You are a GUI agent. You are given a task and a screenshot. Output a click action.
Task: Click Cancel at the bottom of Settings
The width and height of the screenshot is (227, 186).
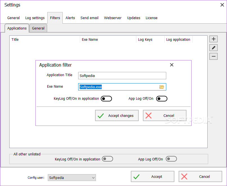coord(200,176)
